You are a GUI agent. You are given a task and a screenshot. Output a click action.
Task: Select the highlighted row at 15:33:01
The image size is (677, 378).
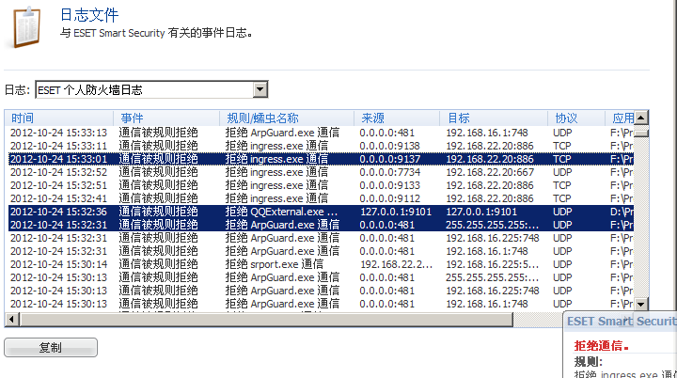321,159
